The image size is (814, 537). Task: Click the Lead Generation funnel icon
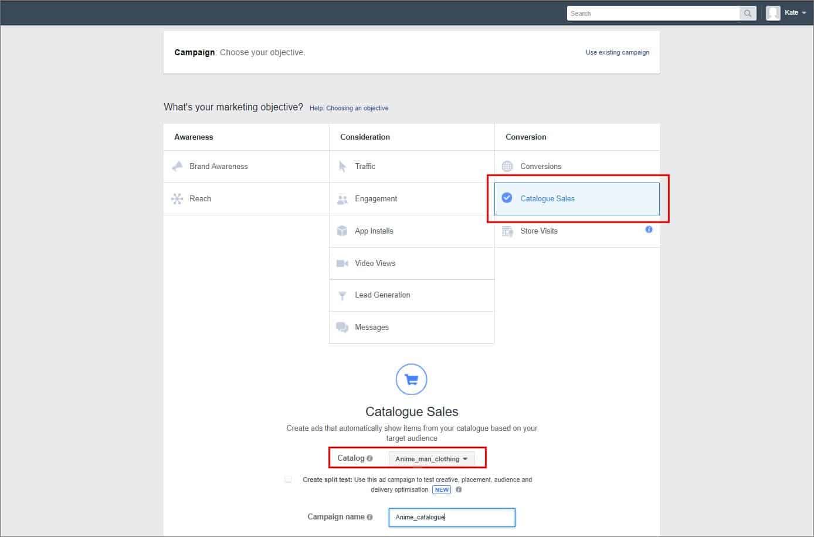[x=342, y=295]
